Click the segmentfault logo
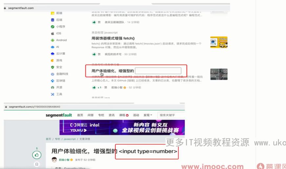This screenshot has width=286, height=169. tap(59, 115)
